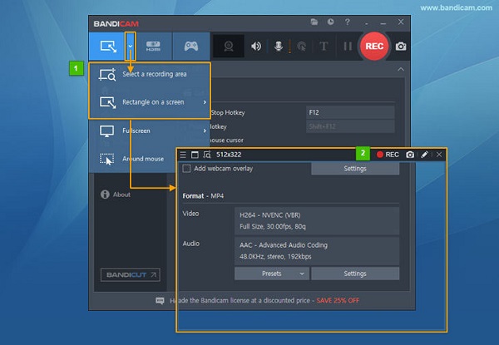Click the SAVE 25% OFF promotion link
Viewport: 499px width, 345px height.
click(x=338, y=300)
